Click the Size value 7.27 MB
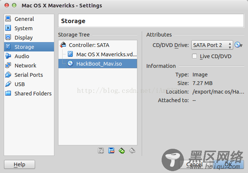Screen dimensions: 248x173 [x=203, y=83]
